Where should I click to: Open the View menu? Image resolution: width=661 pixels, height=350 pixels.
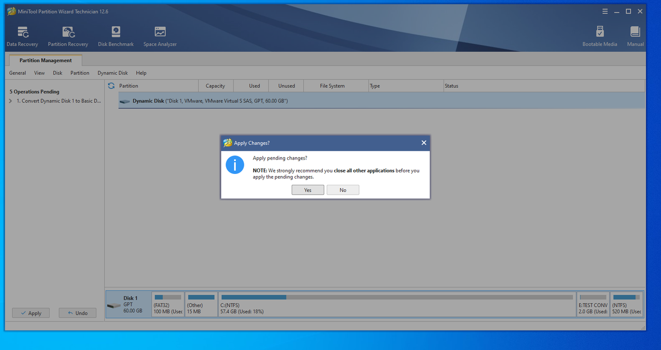point(39,73)
